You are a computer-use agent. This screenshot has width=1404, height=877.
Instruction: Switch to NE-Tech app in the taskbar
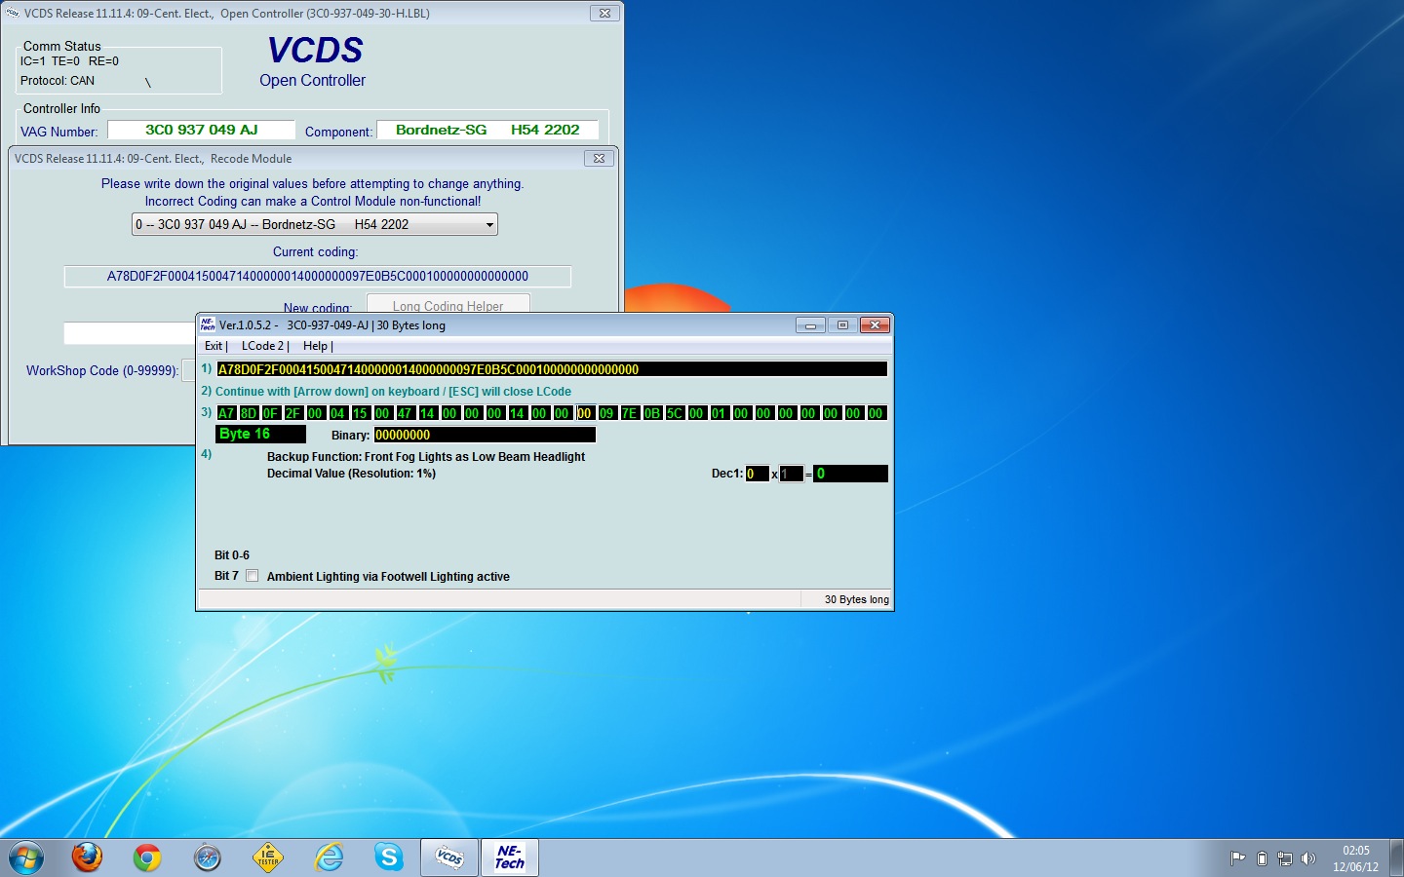(x=510, y=858)
